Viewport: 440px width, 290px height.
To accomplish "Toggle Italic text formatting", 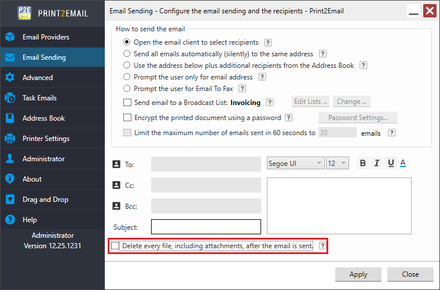I will (377, 164).
